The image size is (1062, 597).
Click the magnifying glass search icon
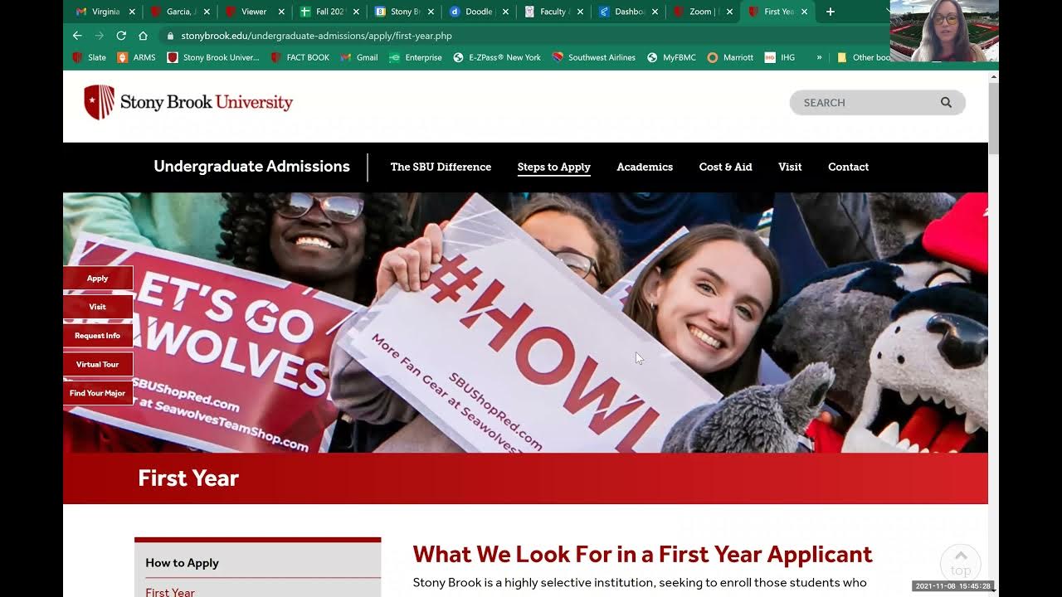coord(946,102)
